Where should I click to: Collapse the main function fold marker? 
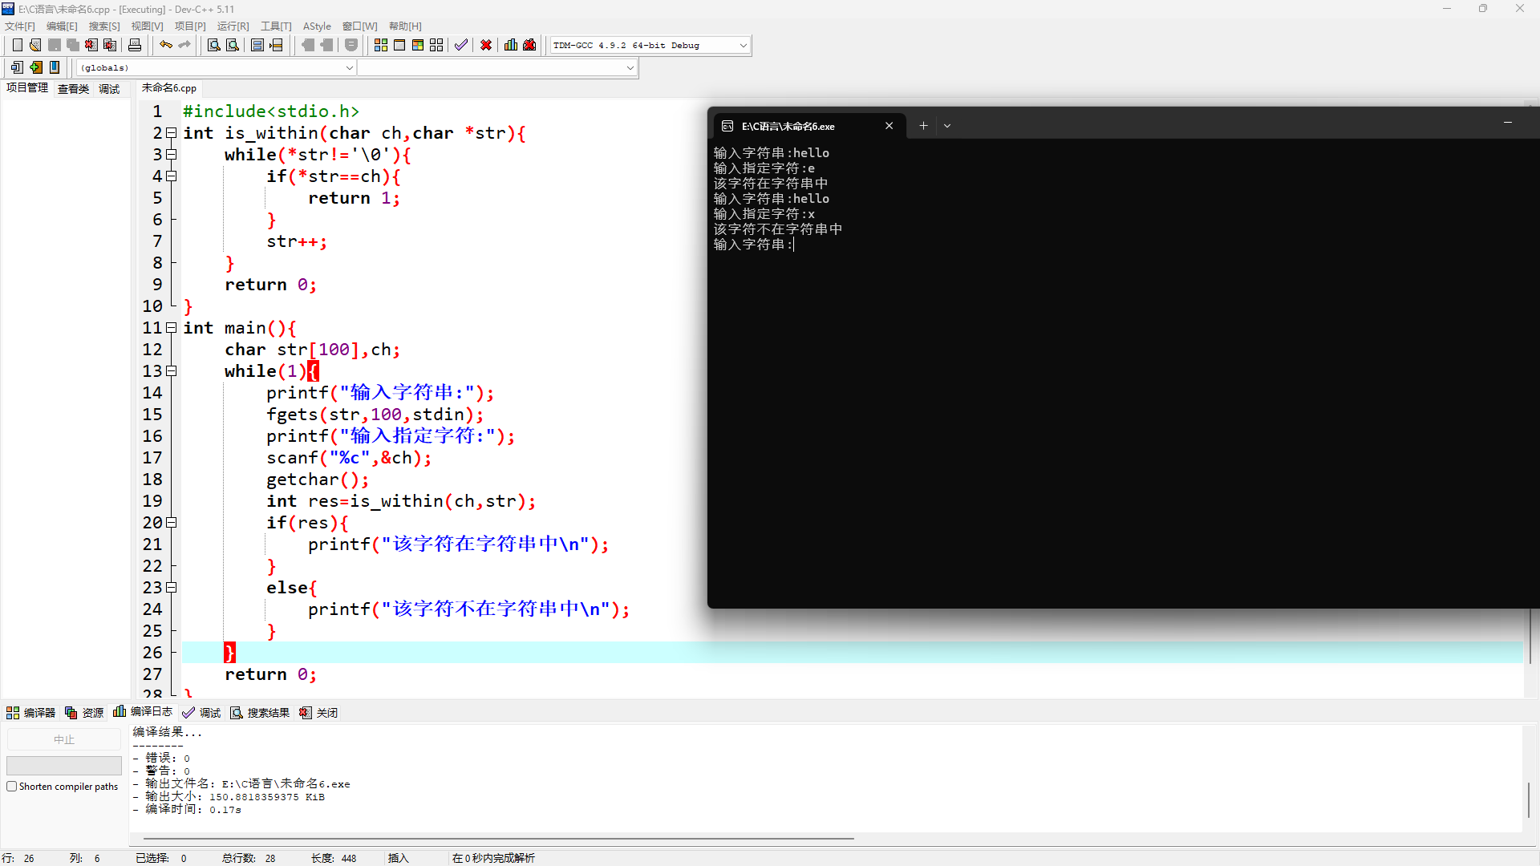171,328
